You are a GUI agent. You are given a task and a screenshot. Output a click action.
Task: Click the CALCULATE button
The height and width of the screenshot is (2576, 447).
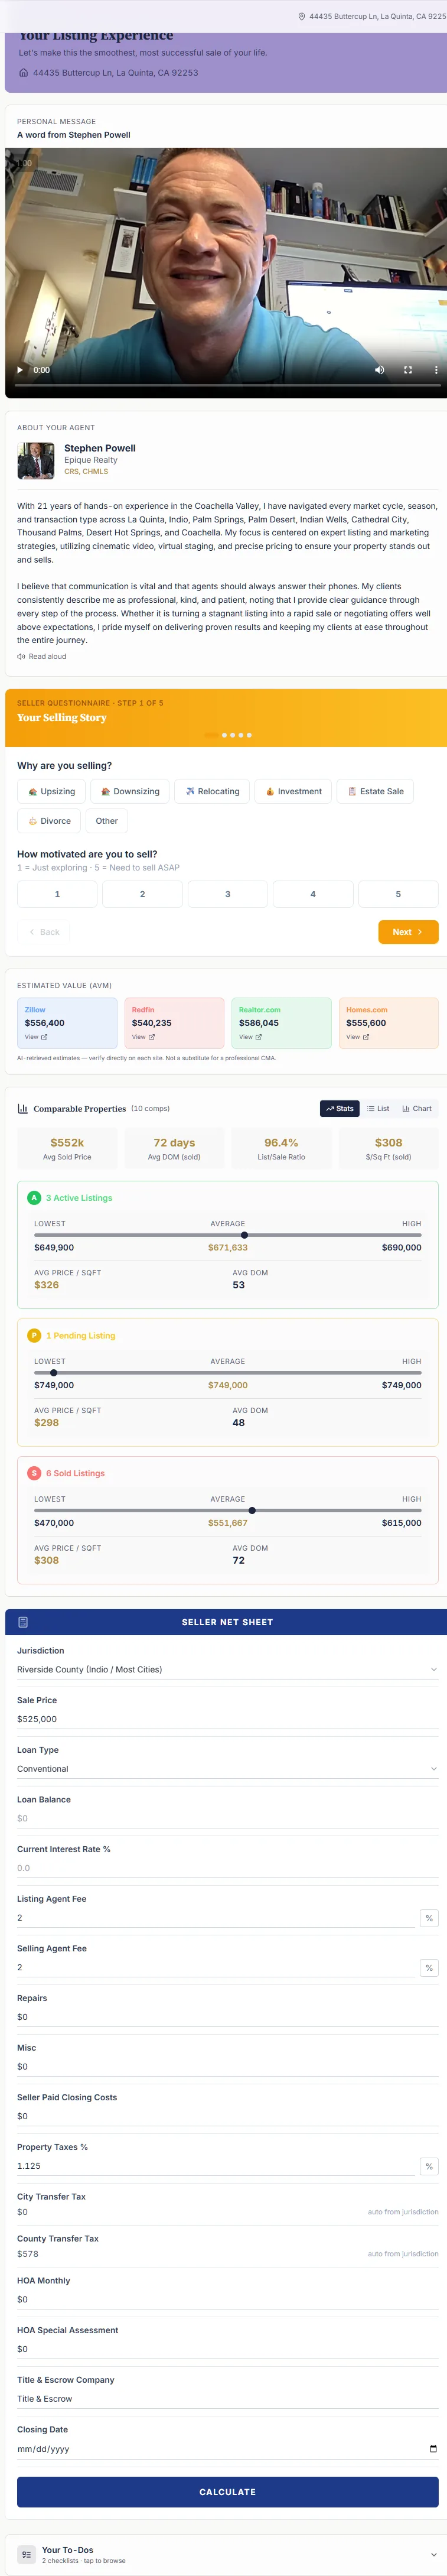(x=228, y=2492)
